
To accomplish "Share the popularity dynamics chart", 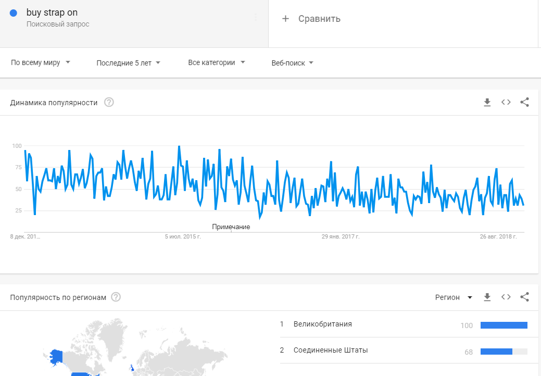I will coord(524,102).
